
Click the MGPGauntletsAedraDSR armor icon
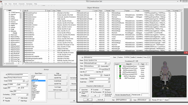click(120, 72)
